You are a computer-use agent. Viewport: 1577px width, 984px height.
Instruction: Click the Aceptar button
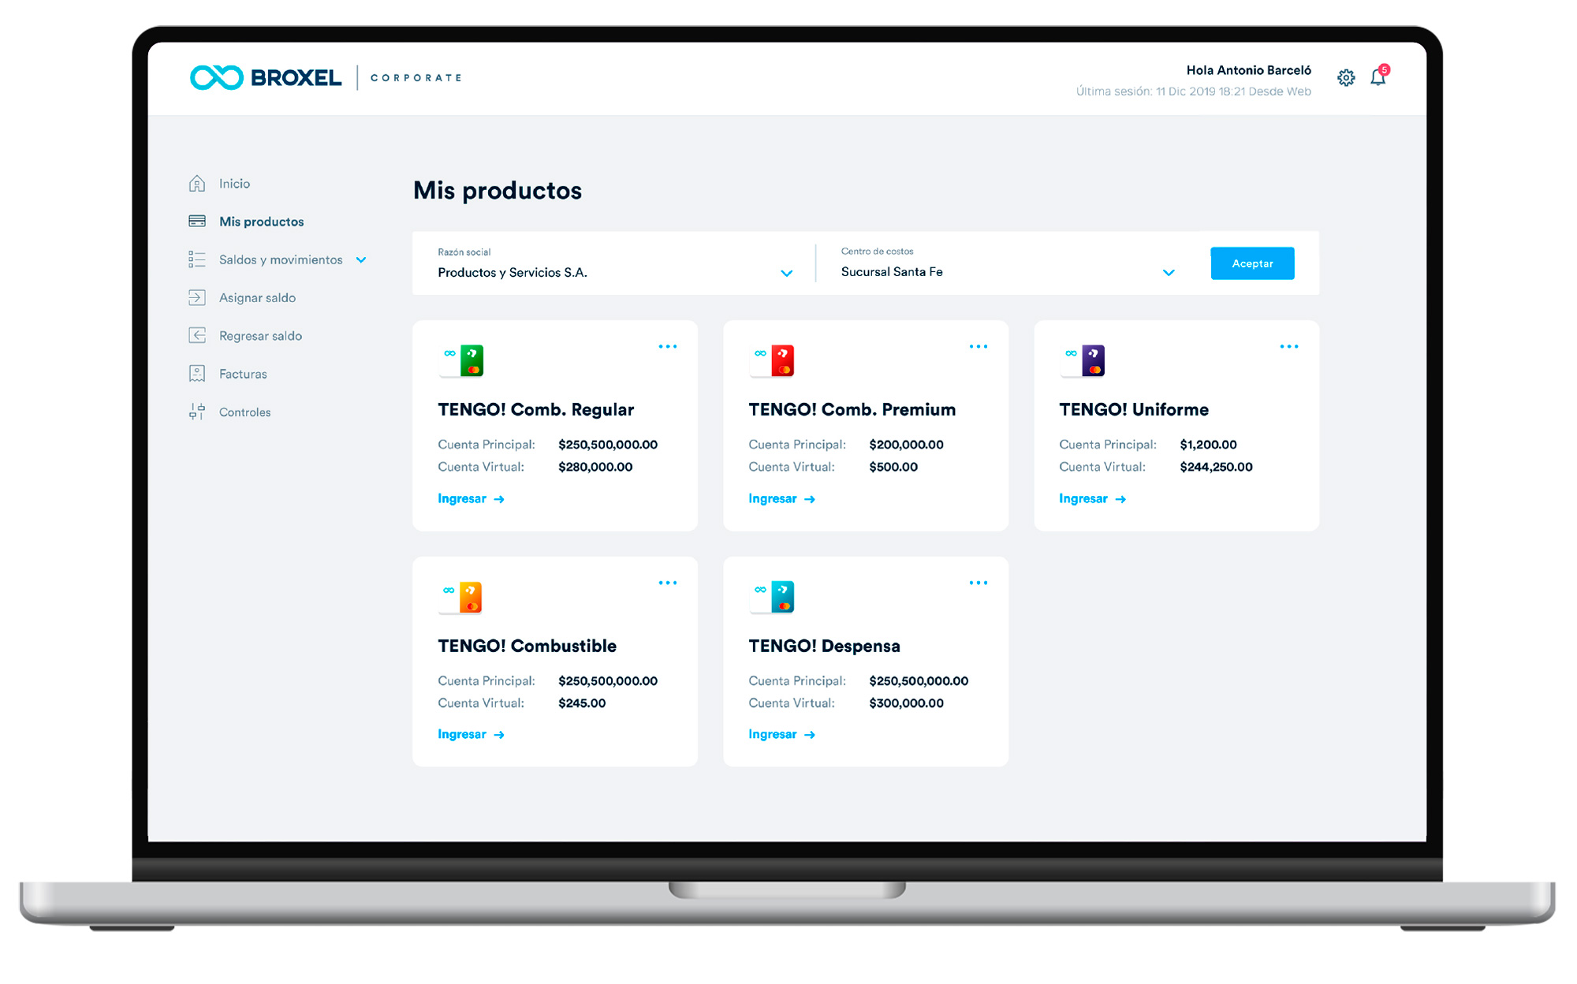(1252, 263)
